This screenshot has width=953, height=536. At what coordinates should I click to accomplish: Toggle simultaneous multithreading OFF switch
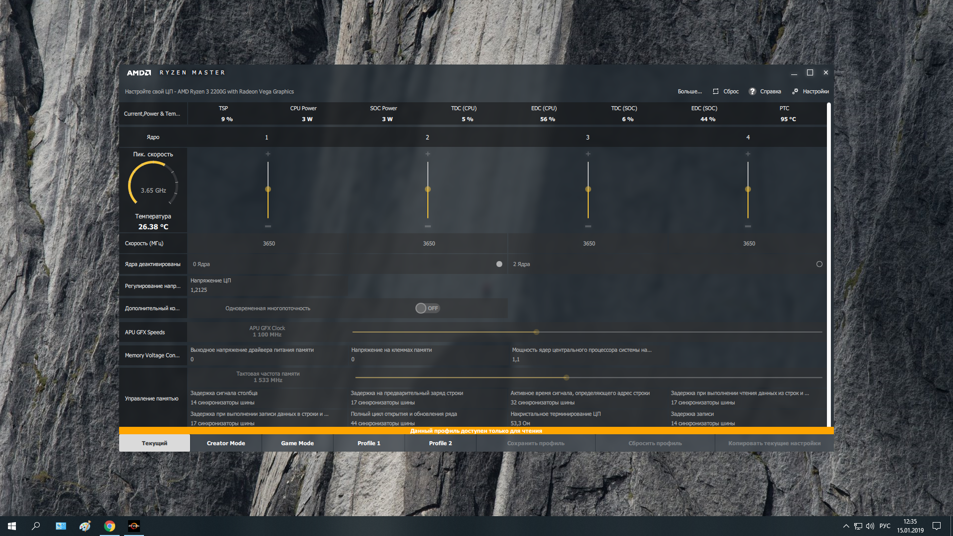[427, 308]
